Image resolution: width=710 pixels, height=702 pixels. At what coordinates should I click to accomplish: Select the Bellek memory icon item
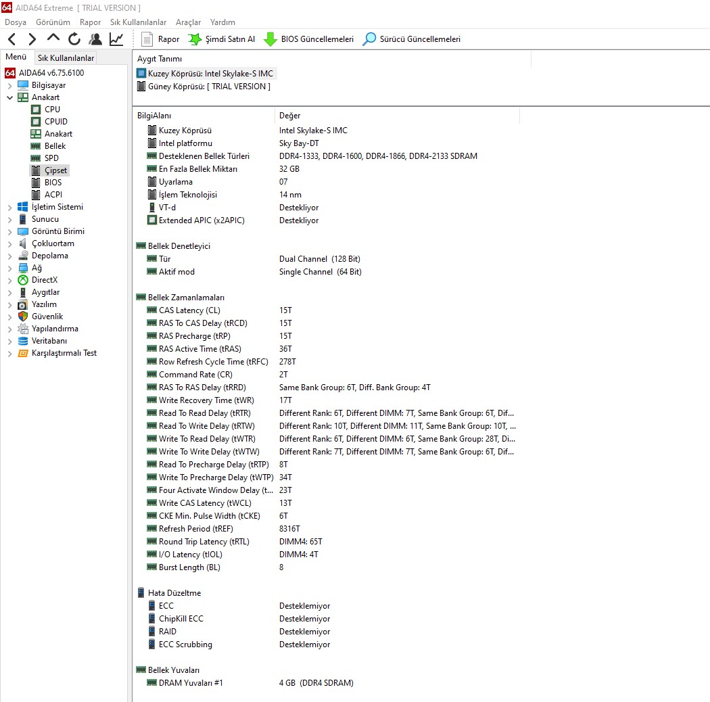36,146
